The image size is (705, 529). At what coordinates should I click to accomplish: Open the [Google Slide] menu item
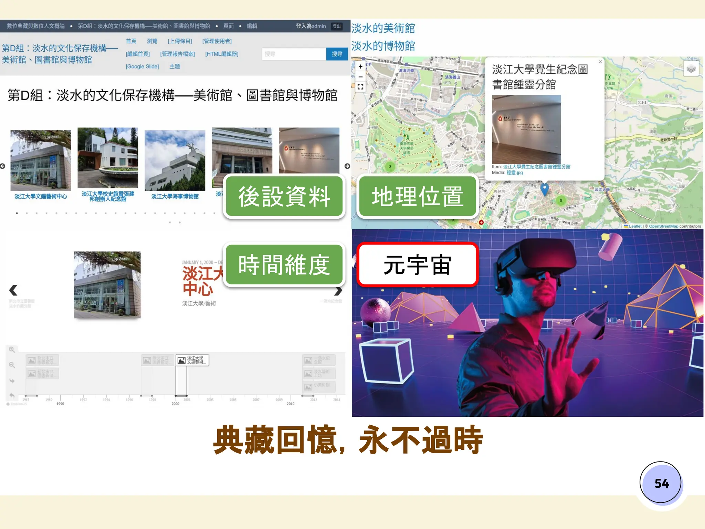(x=142, y=66)
